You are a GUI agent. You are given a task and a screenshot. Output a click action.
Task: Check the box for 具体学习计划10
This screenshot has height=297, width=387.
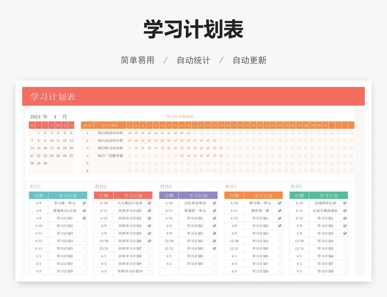(149, 271)
